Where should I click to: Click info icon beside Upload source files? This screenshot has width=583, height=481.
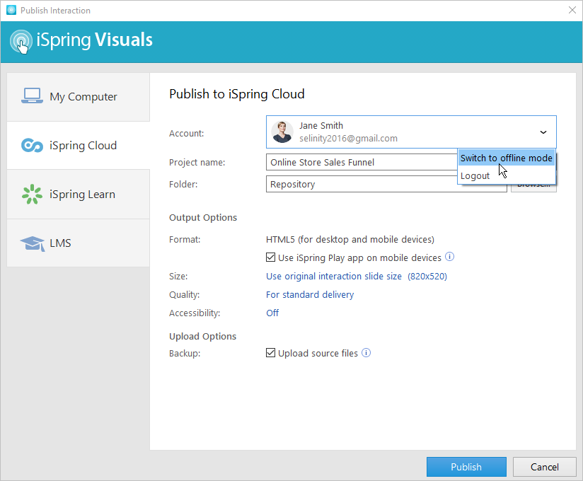coord(366,353)
